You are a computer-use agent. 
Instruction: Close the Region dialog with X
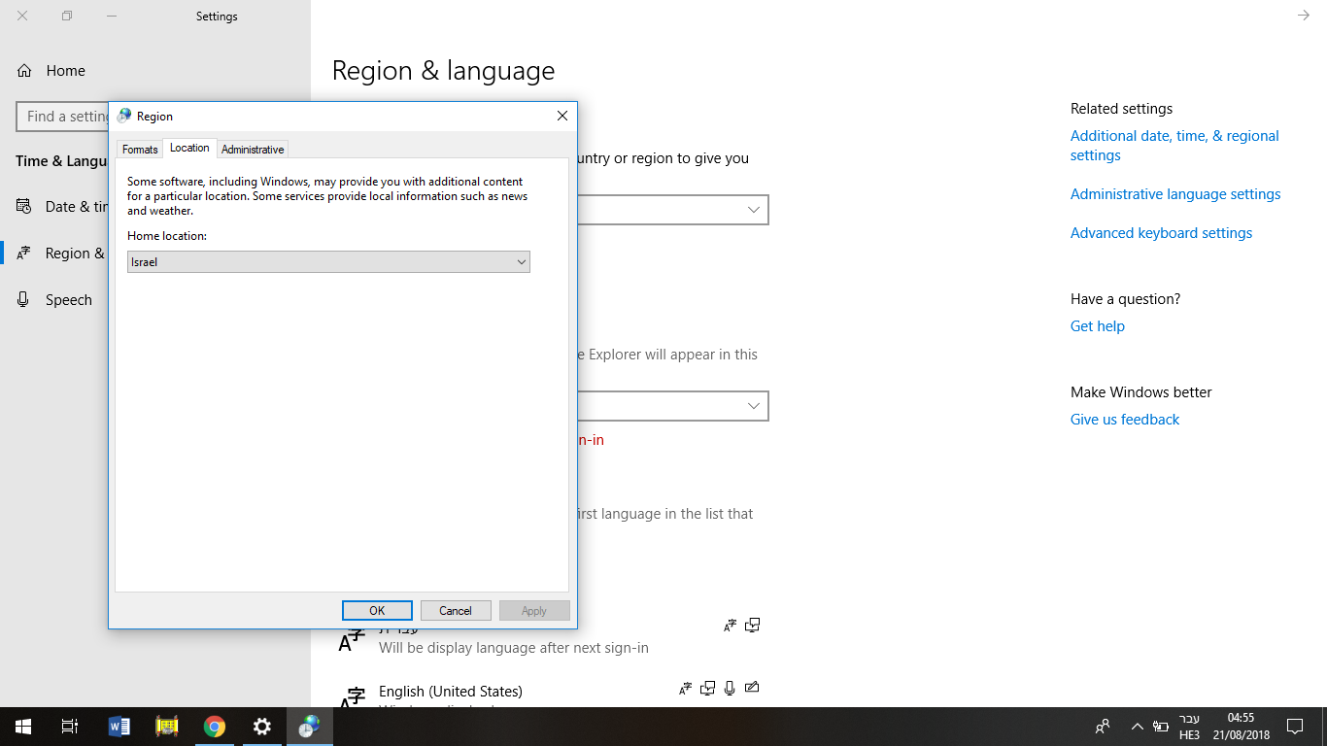pyautogui.click(x=562, y=117)
